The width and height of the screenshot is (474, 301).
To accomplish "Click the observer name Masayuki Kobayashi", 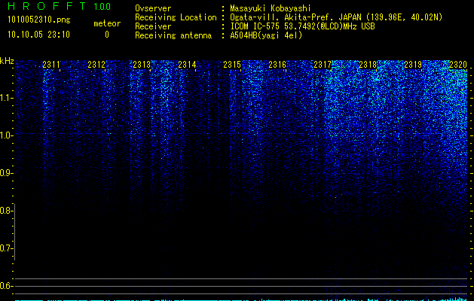I will coord(271,8).
